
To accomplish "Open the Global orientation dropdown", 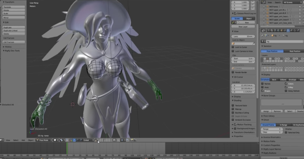I will 89,140.
